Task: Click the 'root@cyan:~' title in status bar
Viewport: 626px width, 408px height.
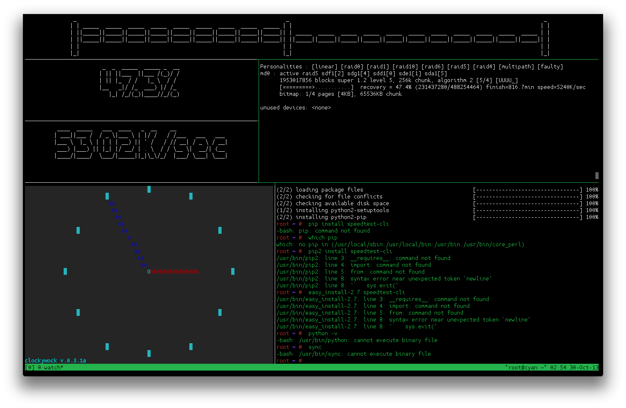Action: coord(526,367)
